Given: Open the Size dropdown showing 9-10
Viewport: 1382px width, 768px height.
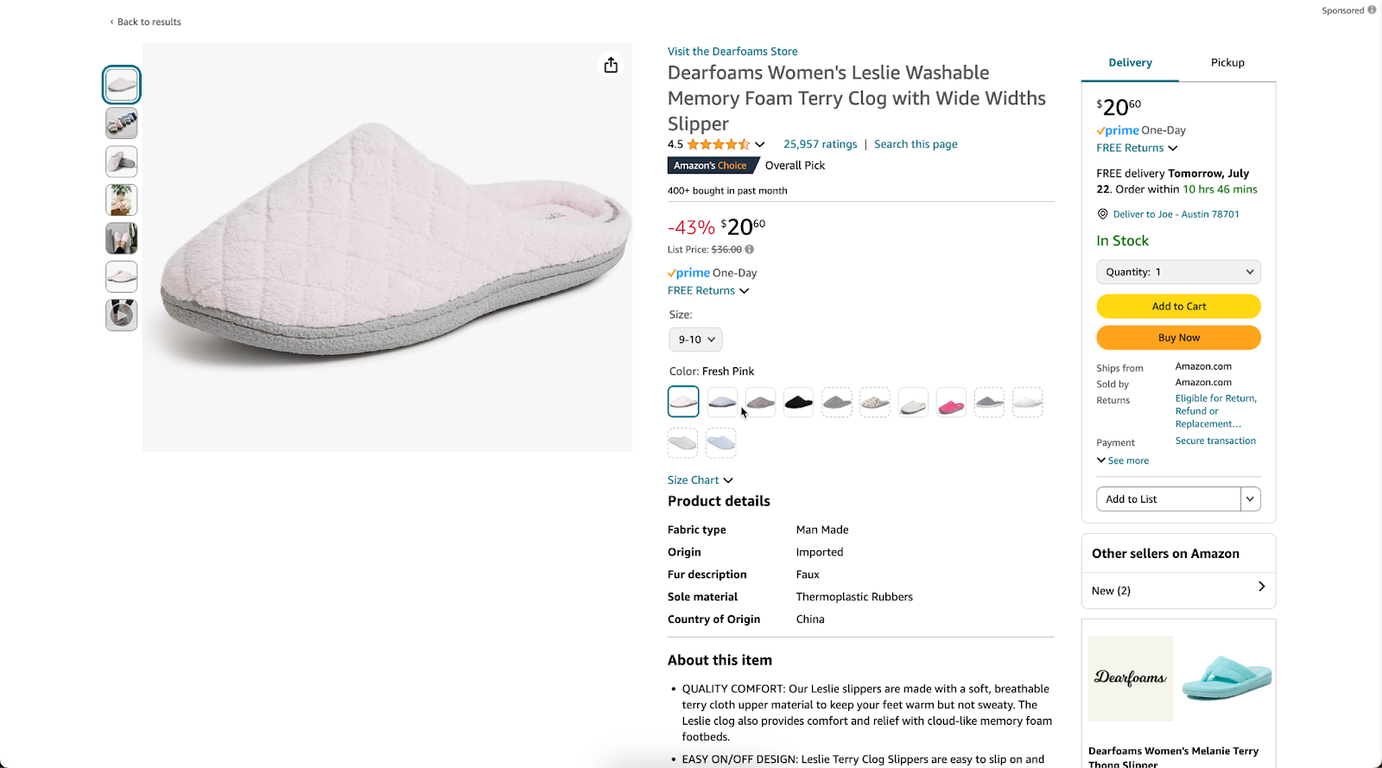Looking at the screenshot, I should tap(694, 339).
